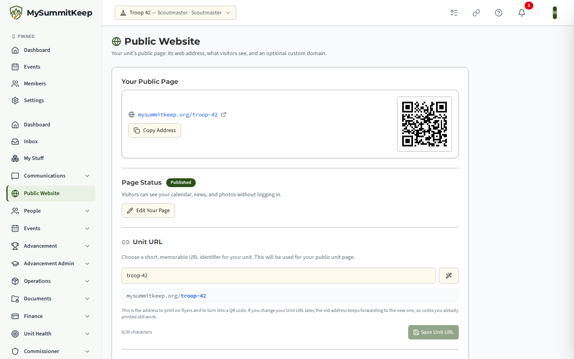Click the Unit Health target icon

(15, 334)
